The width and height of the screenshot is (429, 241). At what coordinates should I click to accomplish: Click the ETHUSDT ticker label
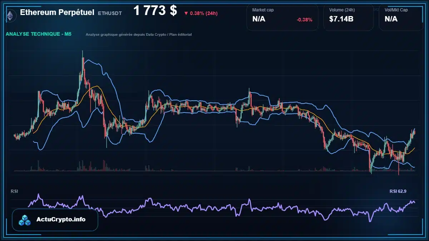pyautogui.click(x=110, y=13)
